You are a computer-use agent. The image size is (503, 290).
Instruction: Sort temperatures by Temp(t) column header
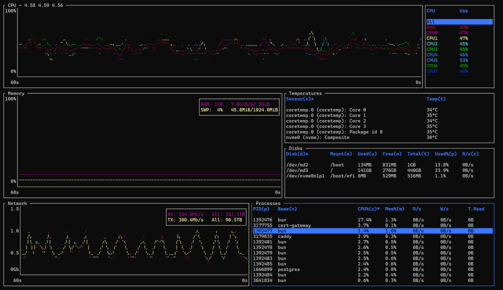[x=436, y=99]
